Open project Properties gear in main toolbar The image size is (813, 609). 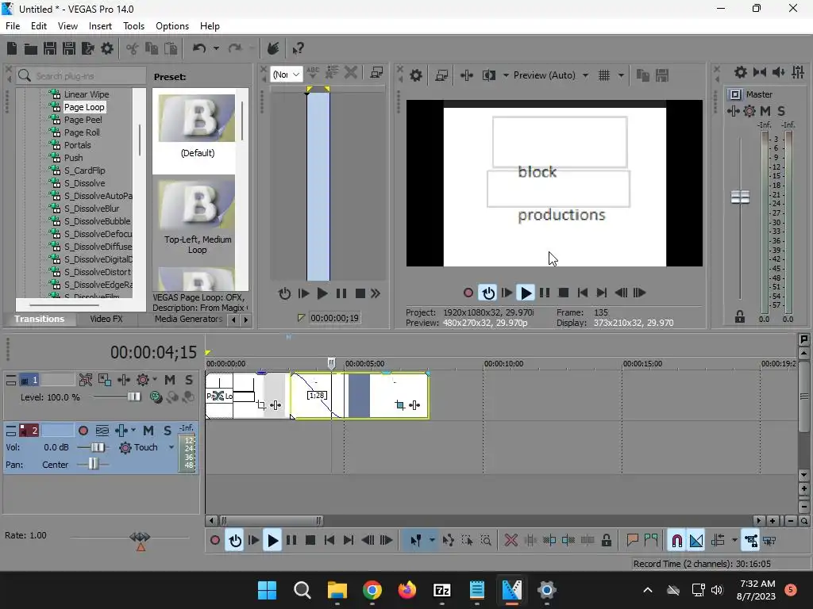click(x=107, y=48)
